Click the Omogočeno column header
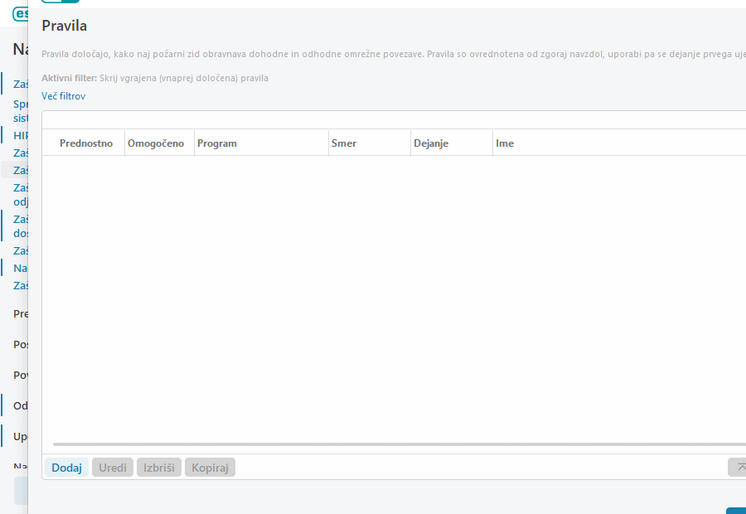The height and width of the screenshot is (514, 746). 156,143
